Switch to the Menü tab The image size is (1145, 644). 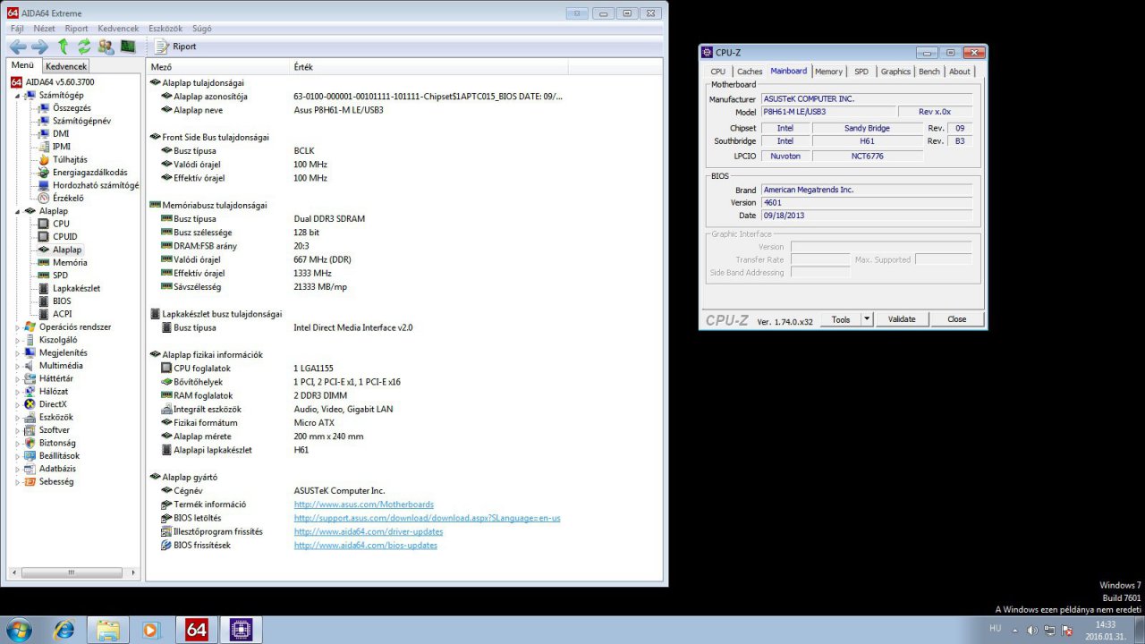[22, 65]
